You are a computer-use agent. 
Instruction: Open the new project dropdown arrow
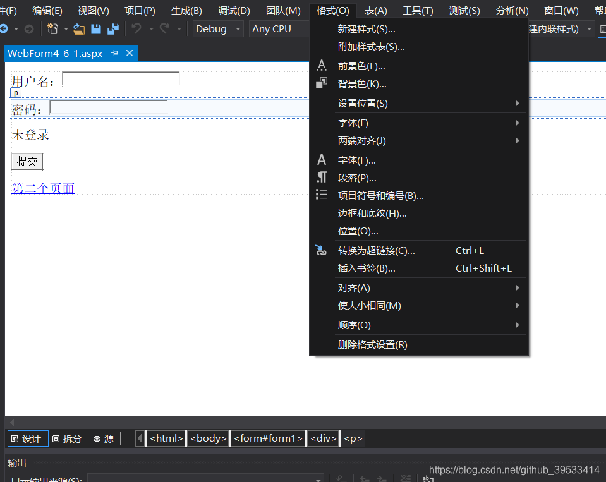coord(66,28)
